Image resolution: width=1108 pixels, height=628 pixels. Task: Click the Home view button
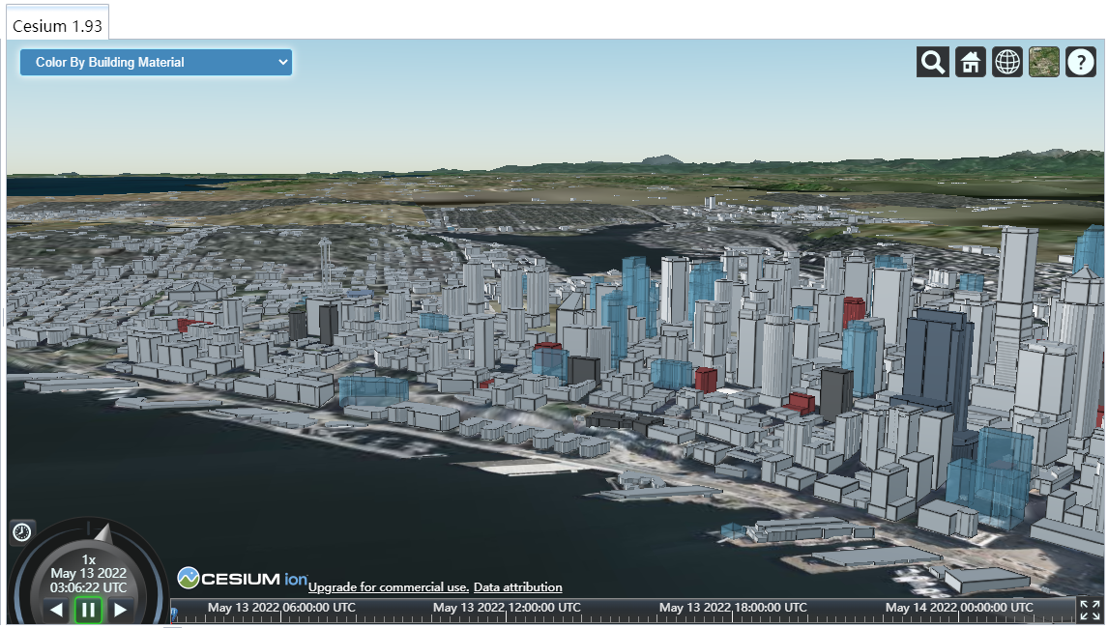point(970,62)
